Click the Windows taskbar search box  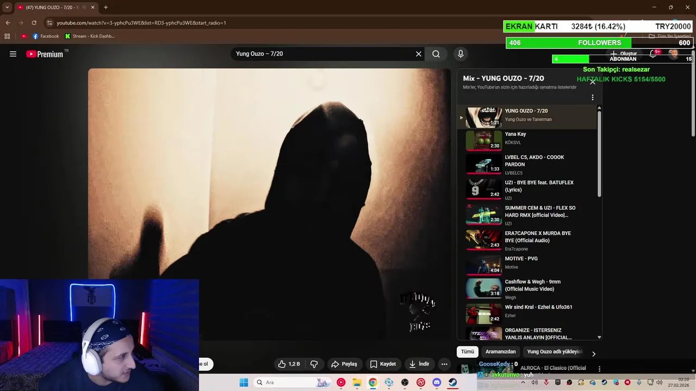coord(293,382)
